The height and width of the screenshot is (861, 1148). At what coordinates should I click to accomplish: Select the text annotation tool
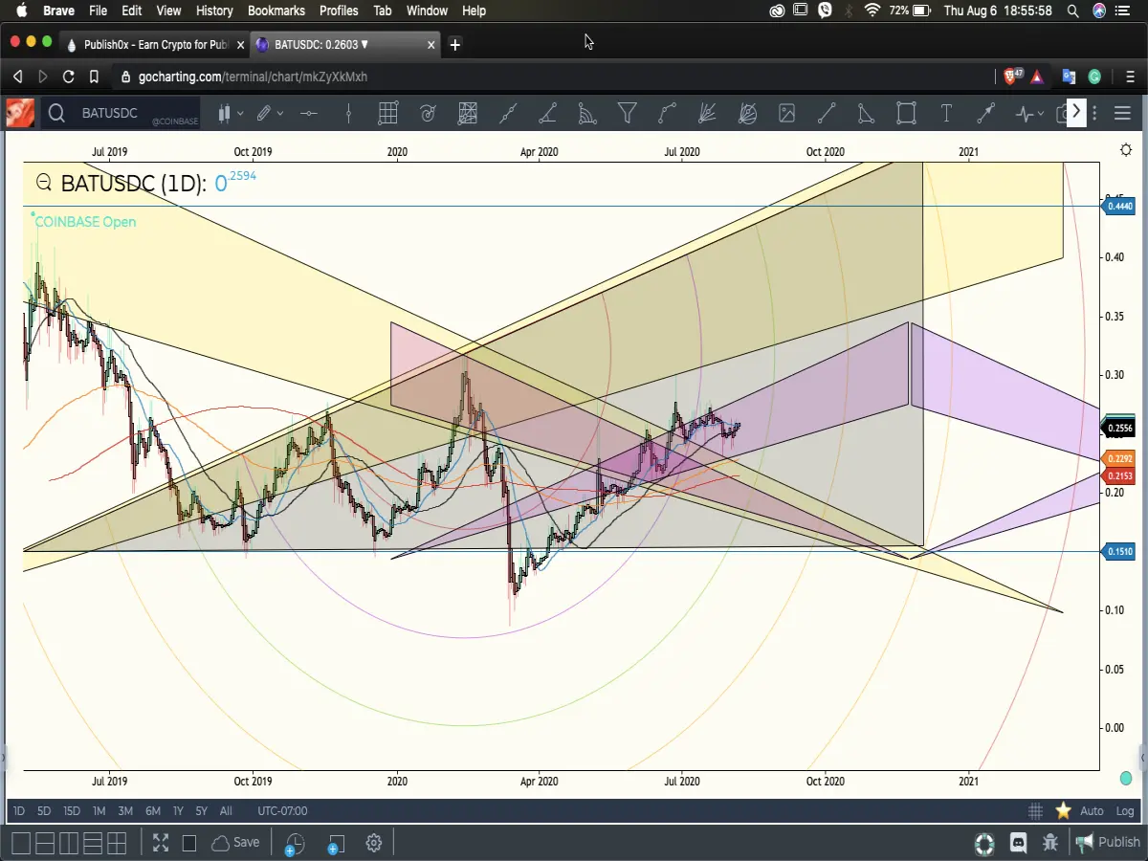946,114
